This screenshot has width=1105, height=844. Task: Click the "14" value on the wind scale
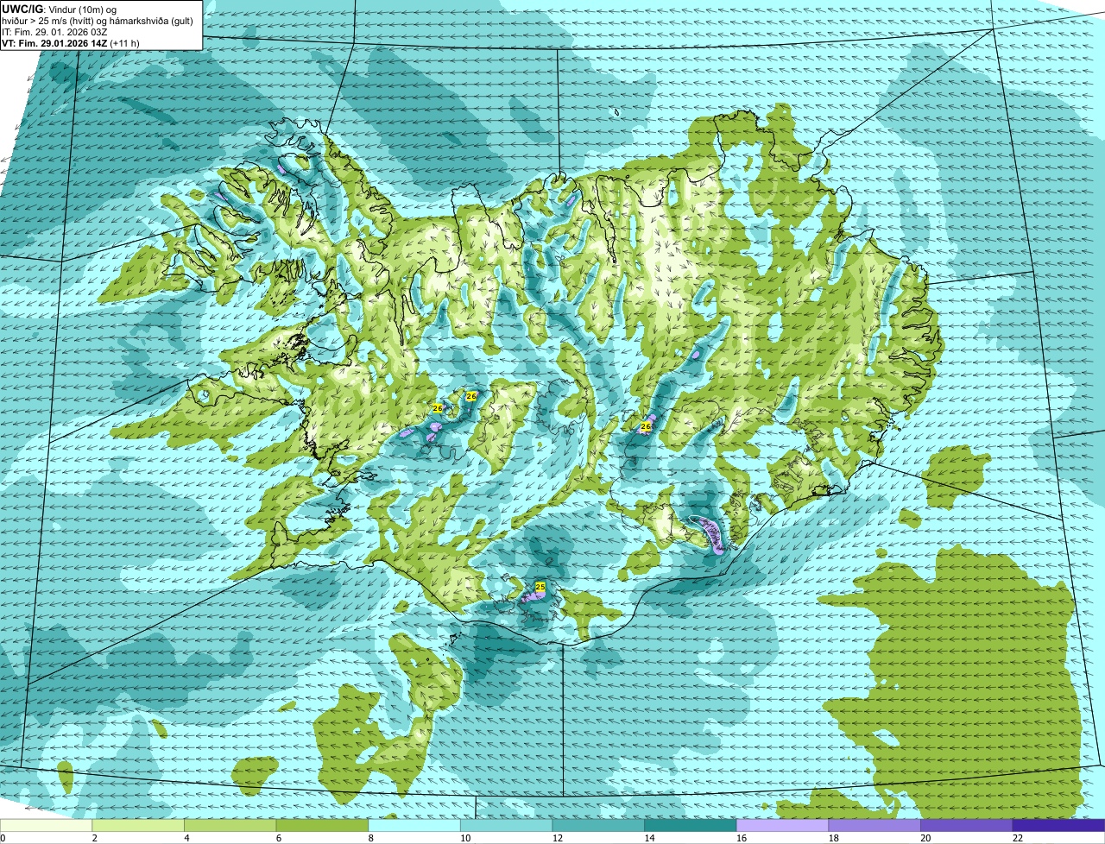tap(649, 838)
